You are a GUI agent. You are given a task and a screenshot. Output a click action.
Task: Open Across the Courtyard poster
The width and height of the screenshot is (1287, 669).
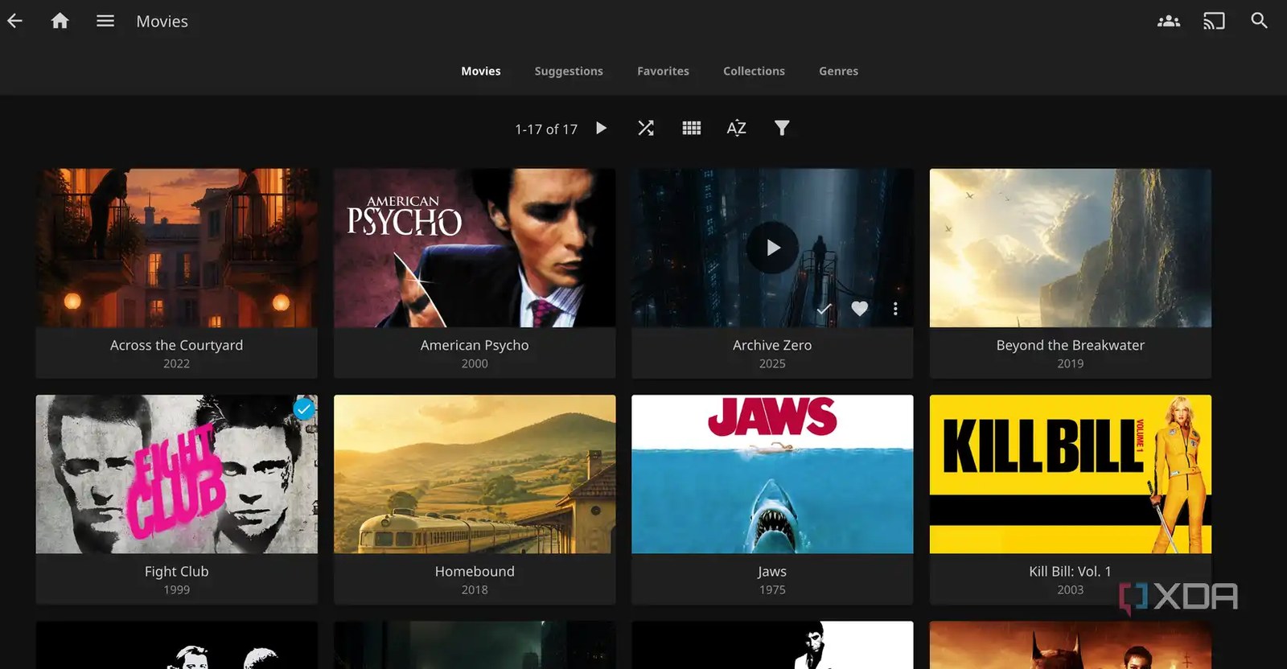coord(177,248)
